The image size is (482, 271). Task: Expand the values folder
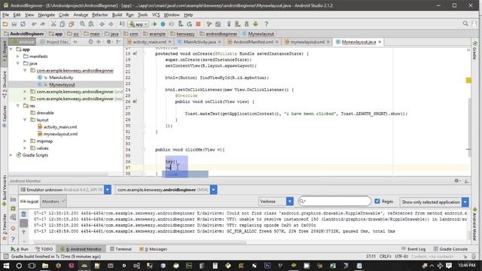coord(25,148)
